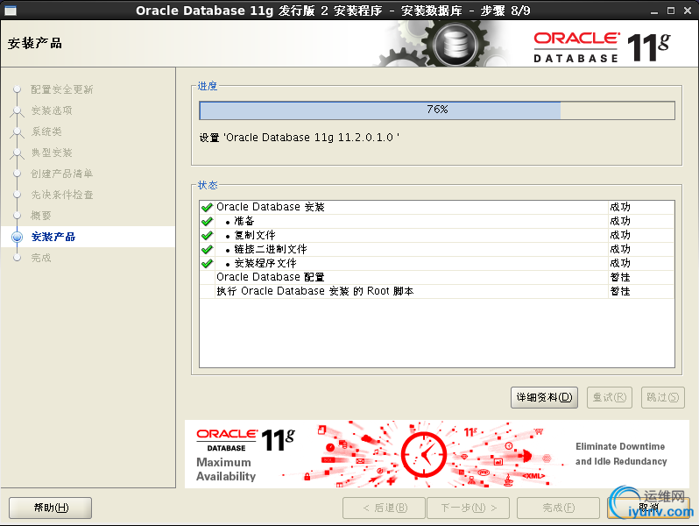The height and width of the screenshot is (526, 699).
Task: Select the 安装选项 step in sidebar
Action: pos(52,110)
